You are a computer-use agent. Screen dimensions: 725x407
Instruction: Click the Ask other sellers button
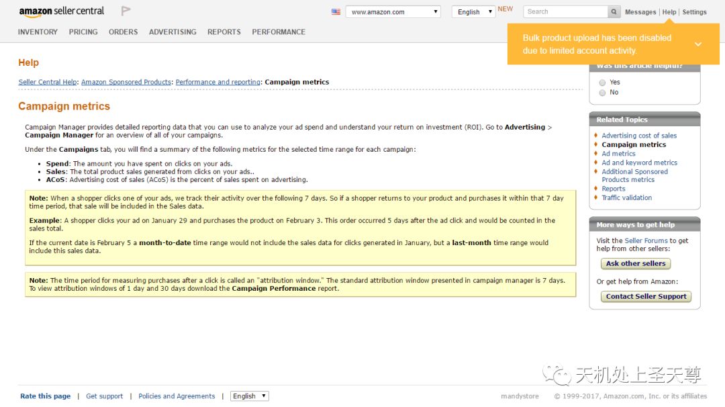pyautogui.click(x=636, y=263)
